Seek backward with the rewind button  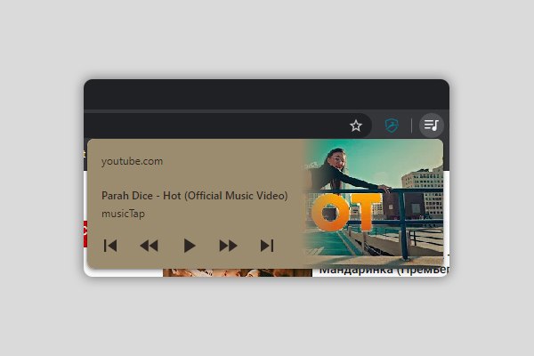150,246
